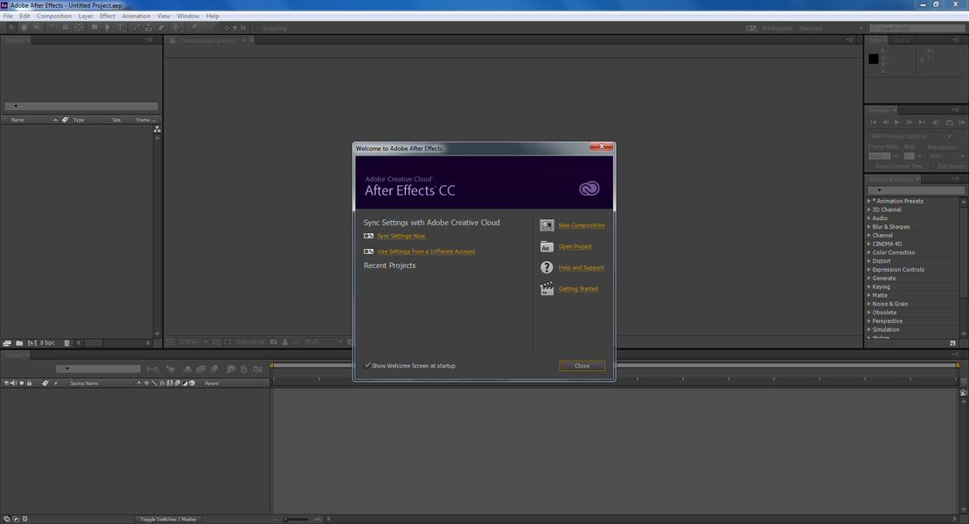The image size is (969, 524).
Task: Select the Clone Stamp tool
Action: coord(149,28)
